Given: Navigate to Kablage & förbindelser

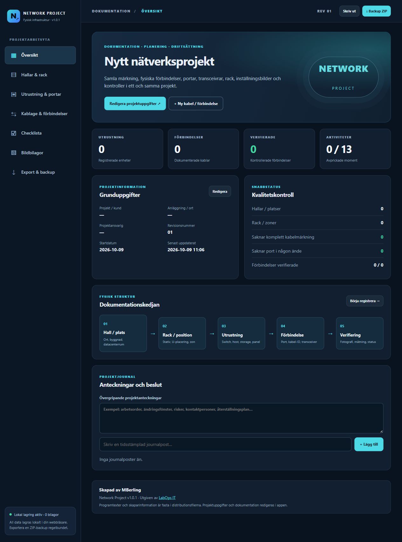Looking at the screenshot, I should (x=40, y=114).
